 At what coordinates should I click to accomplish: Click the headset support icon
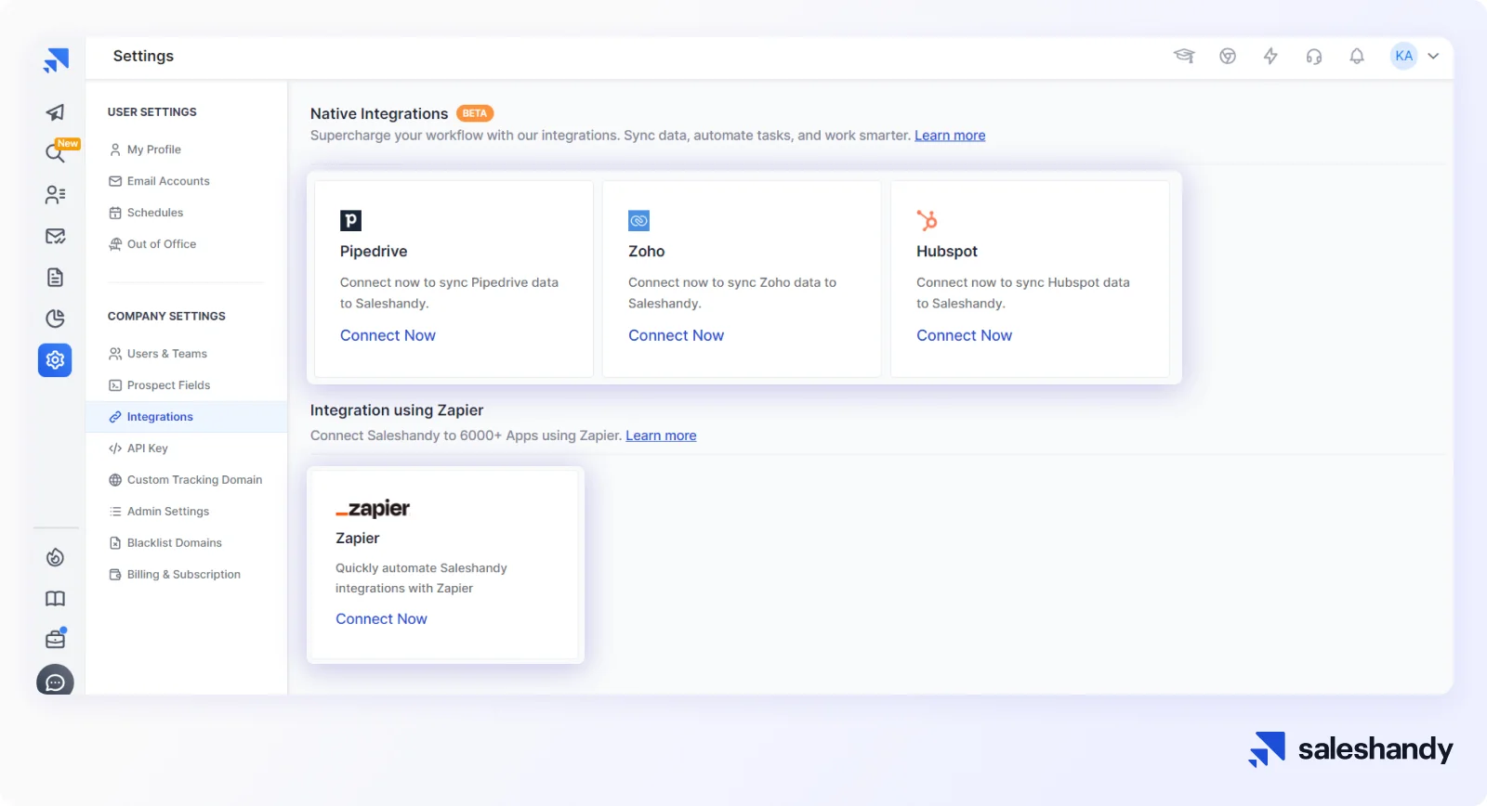coord(1313,57)
